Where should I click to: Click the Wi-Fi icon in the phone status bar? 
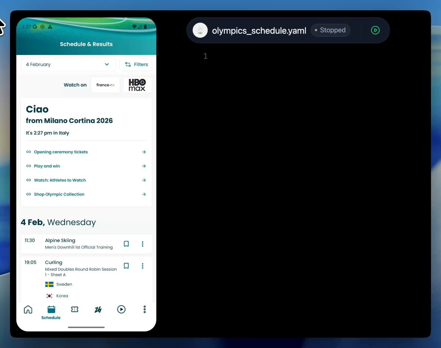pos(134,27)
